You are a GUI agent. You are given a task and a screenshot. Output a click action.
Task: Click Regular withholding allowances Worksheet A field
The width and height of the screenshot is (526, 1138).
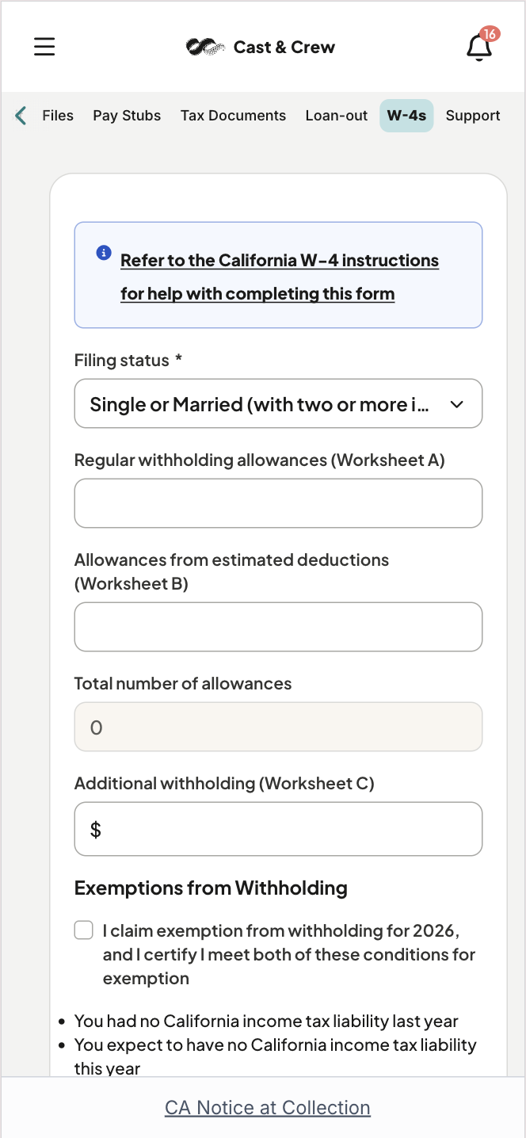(278, 503)
